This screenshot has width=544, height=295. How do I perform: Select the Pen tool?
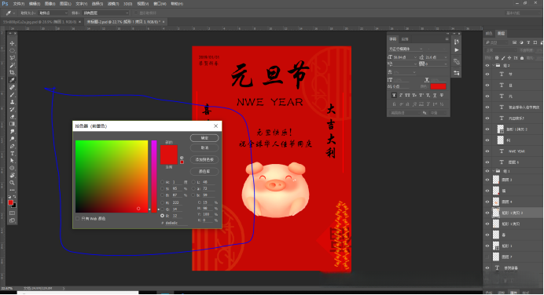12,146
